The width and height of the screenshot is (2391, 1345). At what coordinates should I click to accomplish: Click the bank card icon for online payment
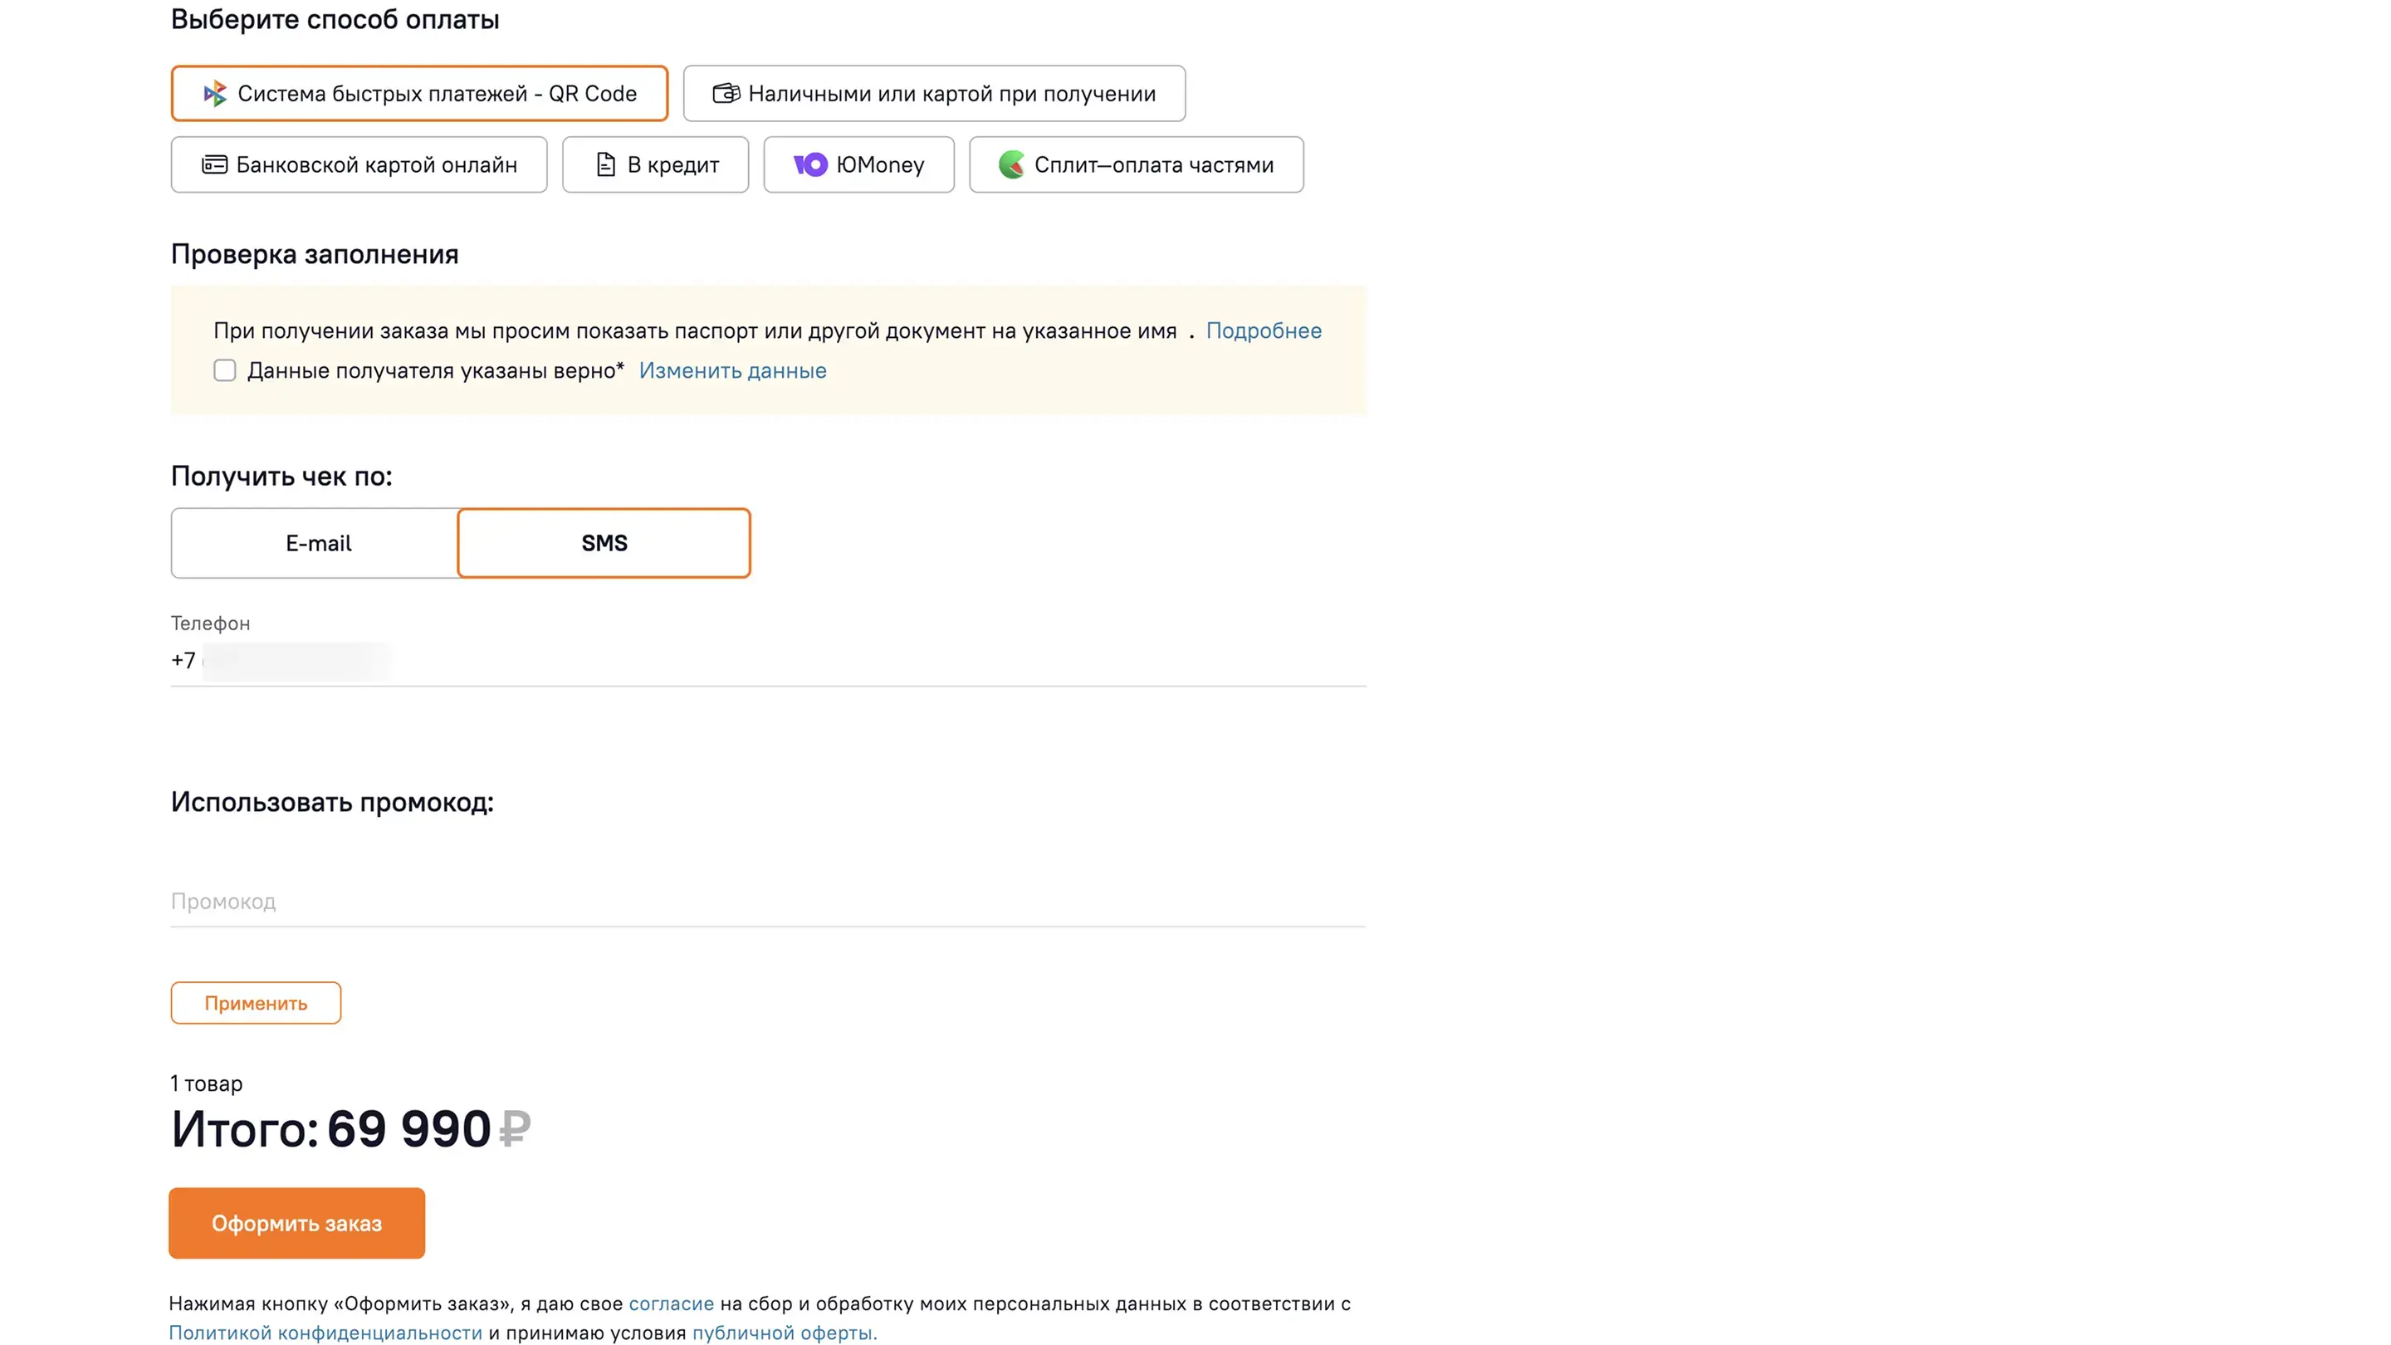click(x=214, y=165)
